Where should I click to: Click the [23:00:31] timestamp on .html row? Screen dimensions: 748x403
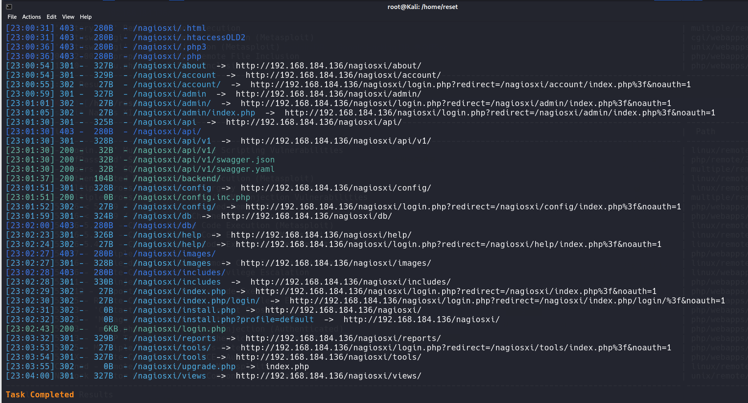tap(30, 28)
